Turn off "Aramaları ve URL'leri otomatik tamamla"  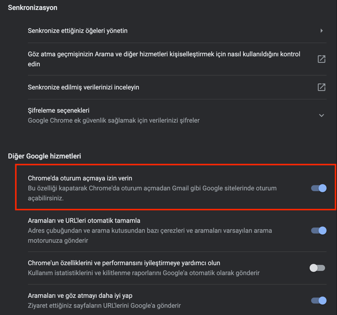pos(318,231)
